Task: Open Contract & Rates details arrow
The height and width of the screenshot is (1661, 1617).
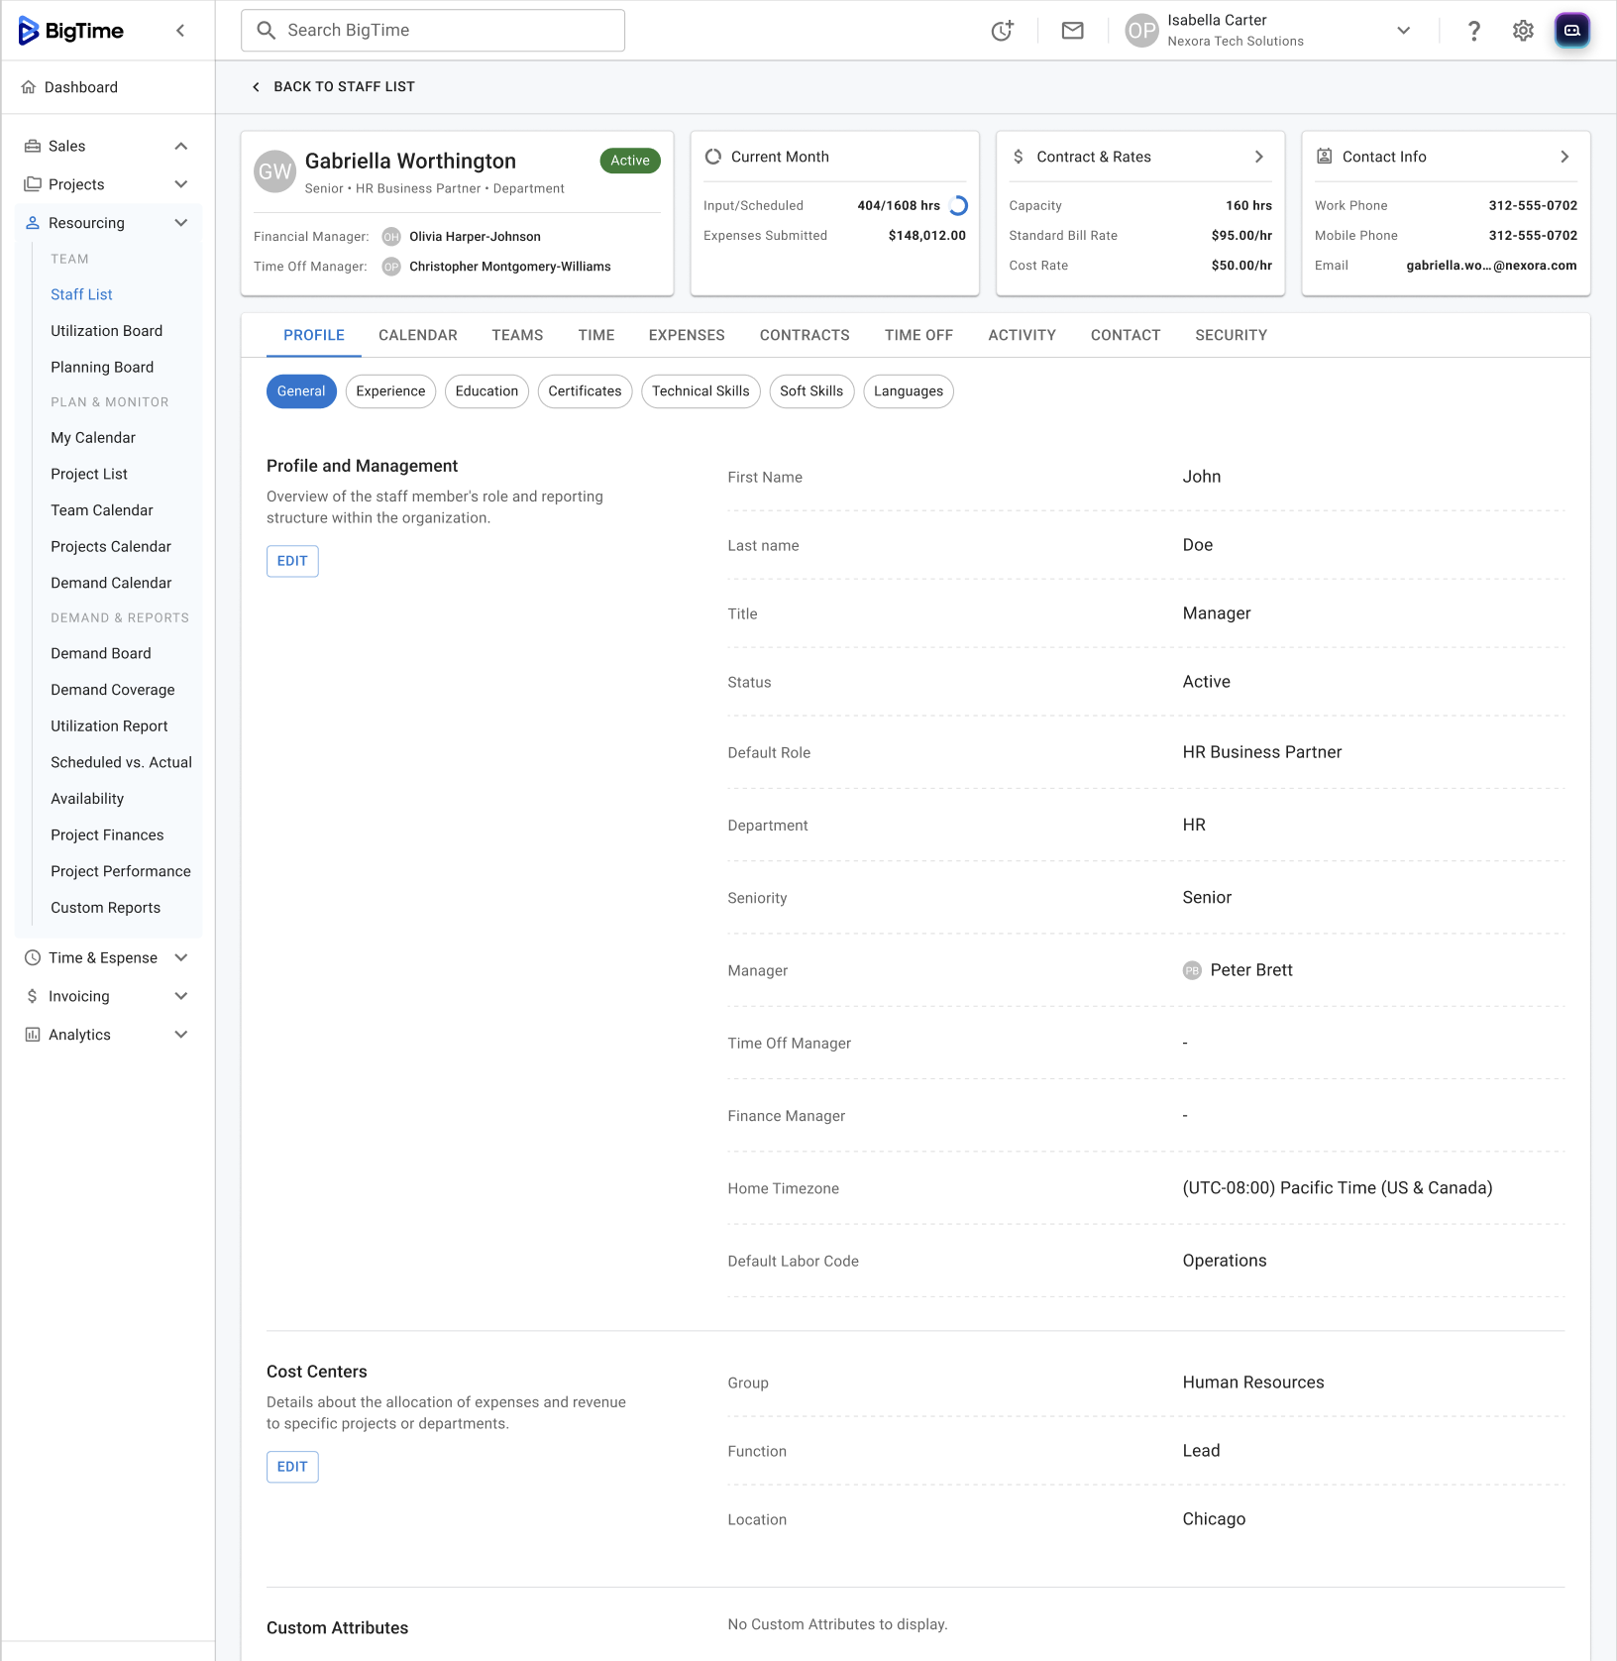Action: [x=1258, y=157]
